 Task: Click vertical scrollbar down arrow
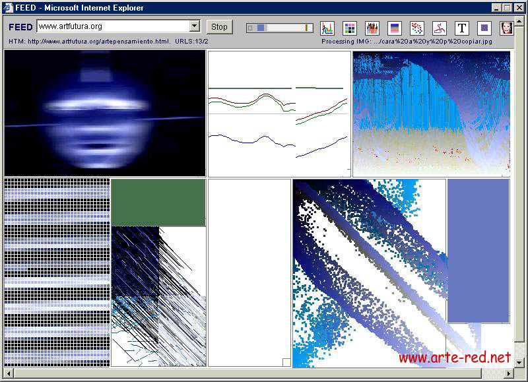point(518,363)
